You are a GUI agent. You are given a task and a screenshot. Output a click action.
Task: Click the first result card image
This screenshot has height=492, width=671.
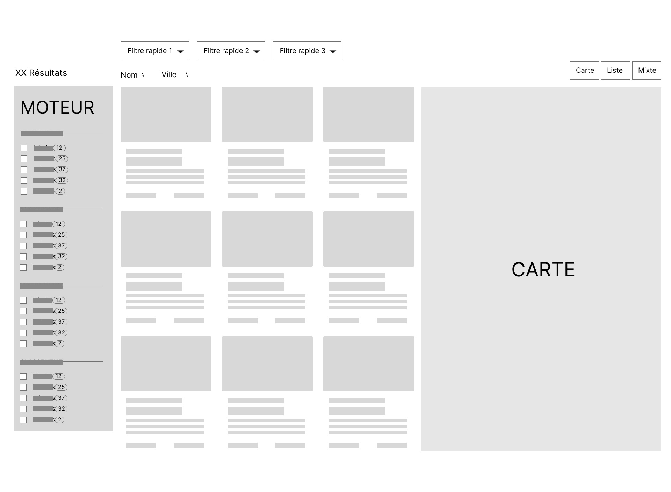coord(166,114)
